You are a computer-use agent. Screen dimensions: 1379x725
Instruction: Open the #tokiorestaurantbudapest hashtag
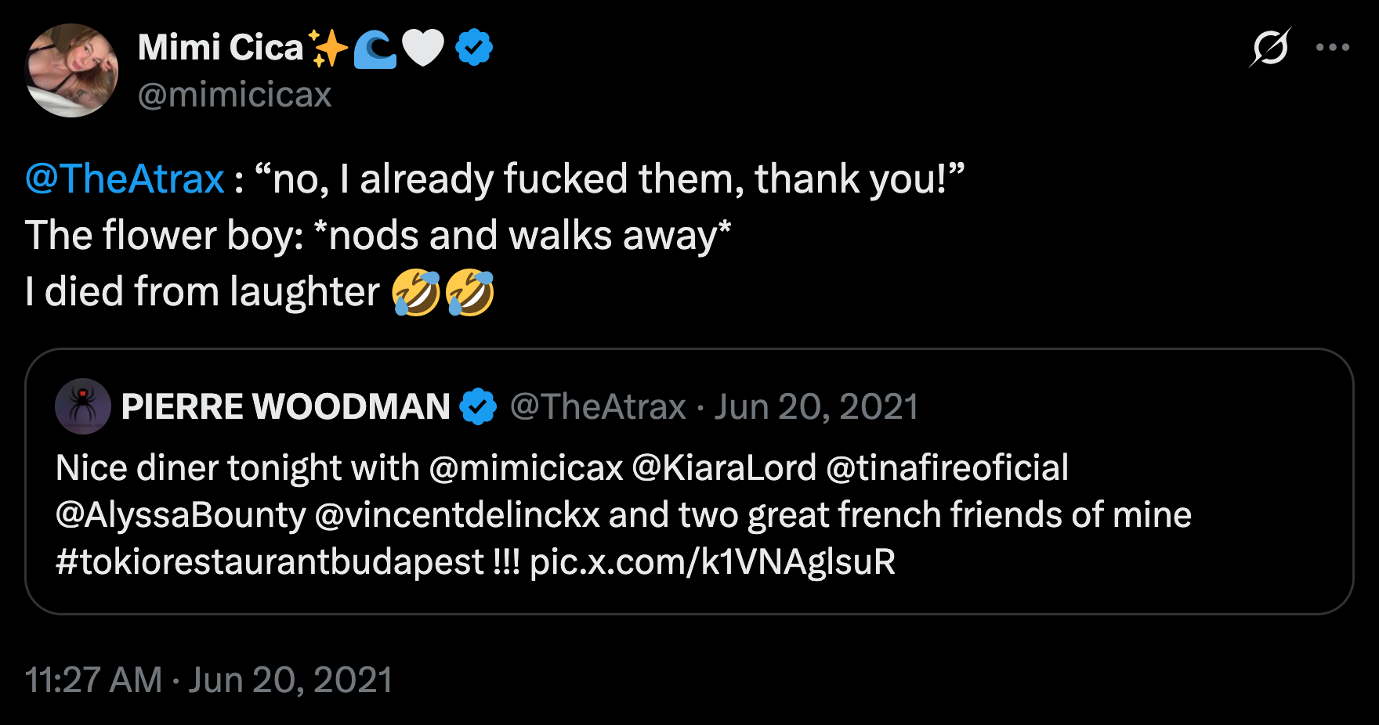pos(270,562)
